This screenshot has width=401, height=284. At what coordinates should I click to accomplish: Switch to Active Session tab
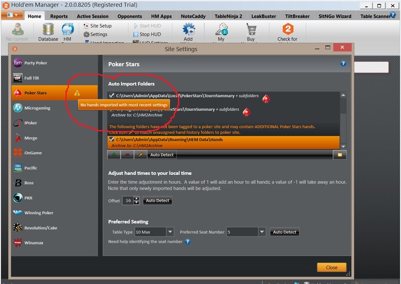click(x=93, y=16)
